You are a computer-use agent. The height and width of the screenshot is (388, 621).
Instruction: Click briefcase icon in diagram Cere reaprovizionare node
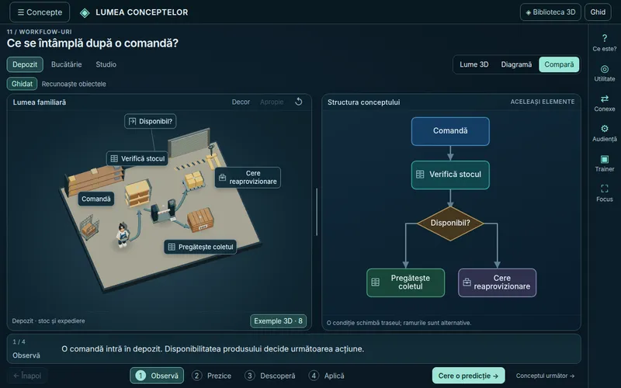(x=467, y=282)
